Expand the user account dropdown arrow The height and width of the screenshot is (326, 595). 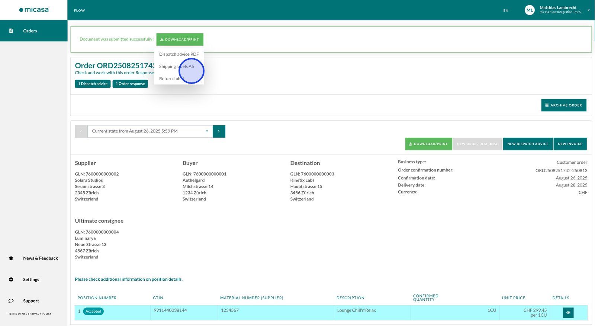pyautogui.click(x=589, y=10)
